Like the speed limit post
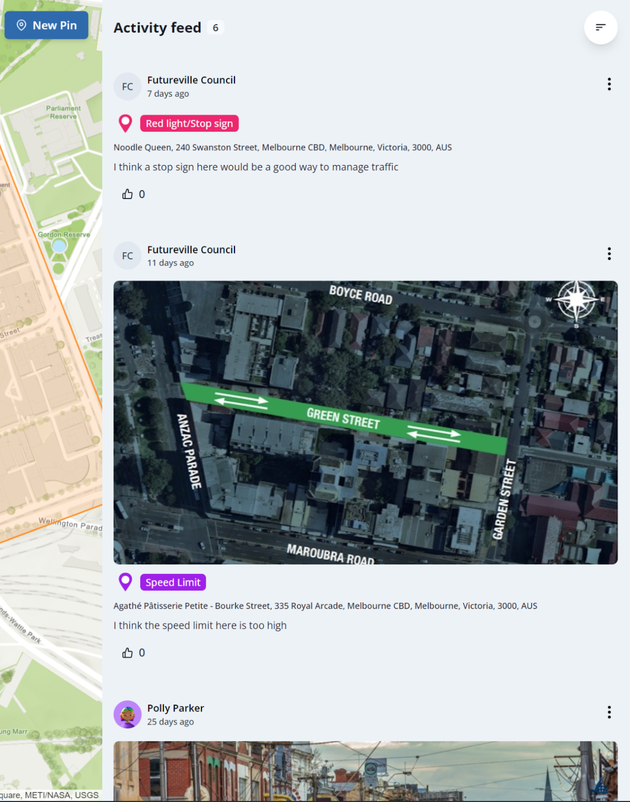 tap(128, 653)
